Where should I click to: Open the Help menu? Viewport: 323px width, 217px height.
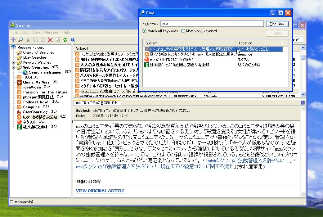pos(66,32)
